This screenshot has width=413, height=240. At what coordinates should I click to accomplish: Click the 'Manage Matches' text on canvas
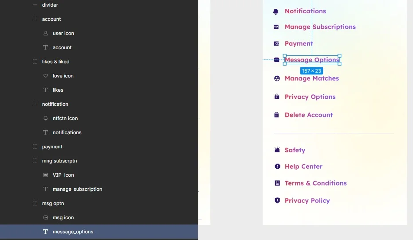(x=311, y=78)
